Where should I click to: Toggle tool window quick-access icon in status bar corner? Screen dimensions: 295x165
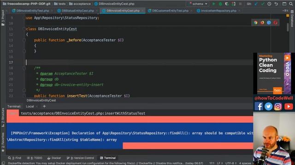pyautogui.click(x=3, y=163)
